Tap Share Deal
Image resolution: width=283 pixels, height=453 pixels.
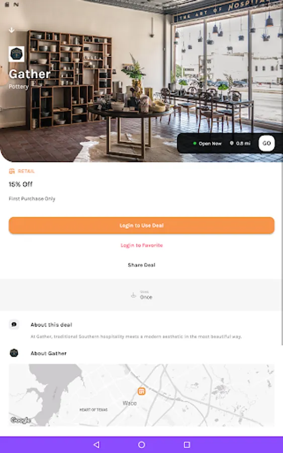[141, 265]
